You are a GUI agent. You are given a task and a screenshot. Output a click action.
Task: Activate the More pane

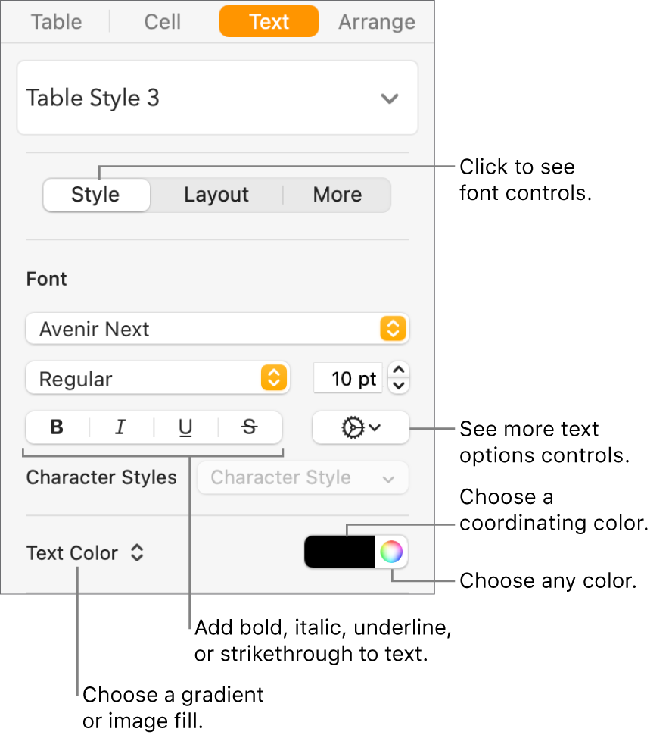point(337,195)
